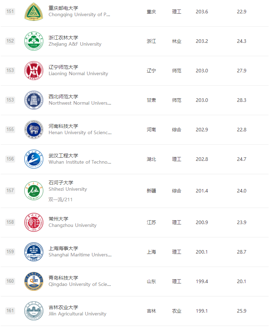The image size is (270, 327).
Task: Select the Jilin Agricultural University link
Action: click(x=77, y=314)
